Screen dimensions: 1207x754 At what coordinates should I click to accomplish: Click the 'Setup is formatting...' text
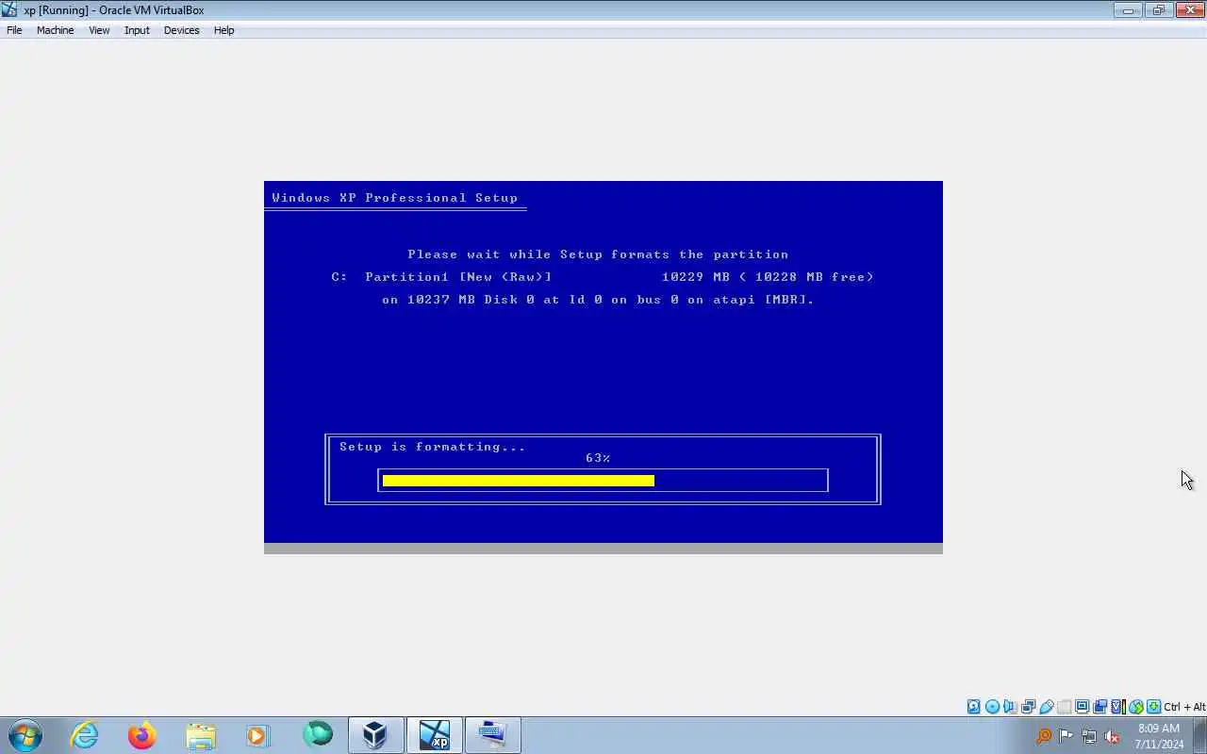(x=433, y=447)
